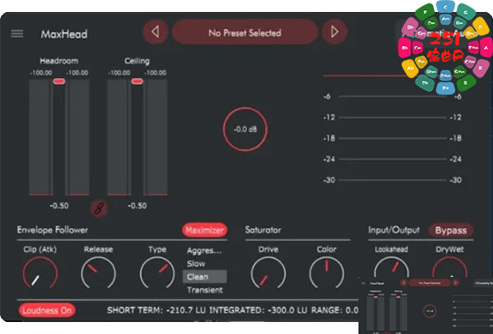Click the Headroom -0.50 value
This screenshot has height=334, width=493.
pyautogui.click(x=59, y=206)
